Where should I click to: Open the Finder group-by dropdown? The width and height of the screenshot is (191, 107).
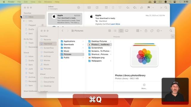click(139, 31)
